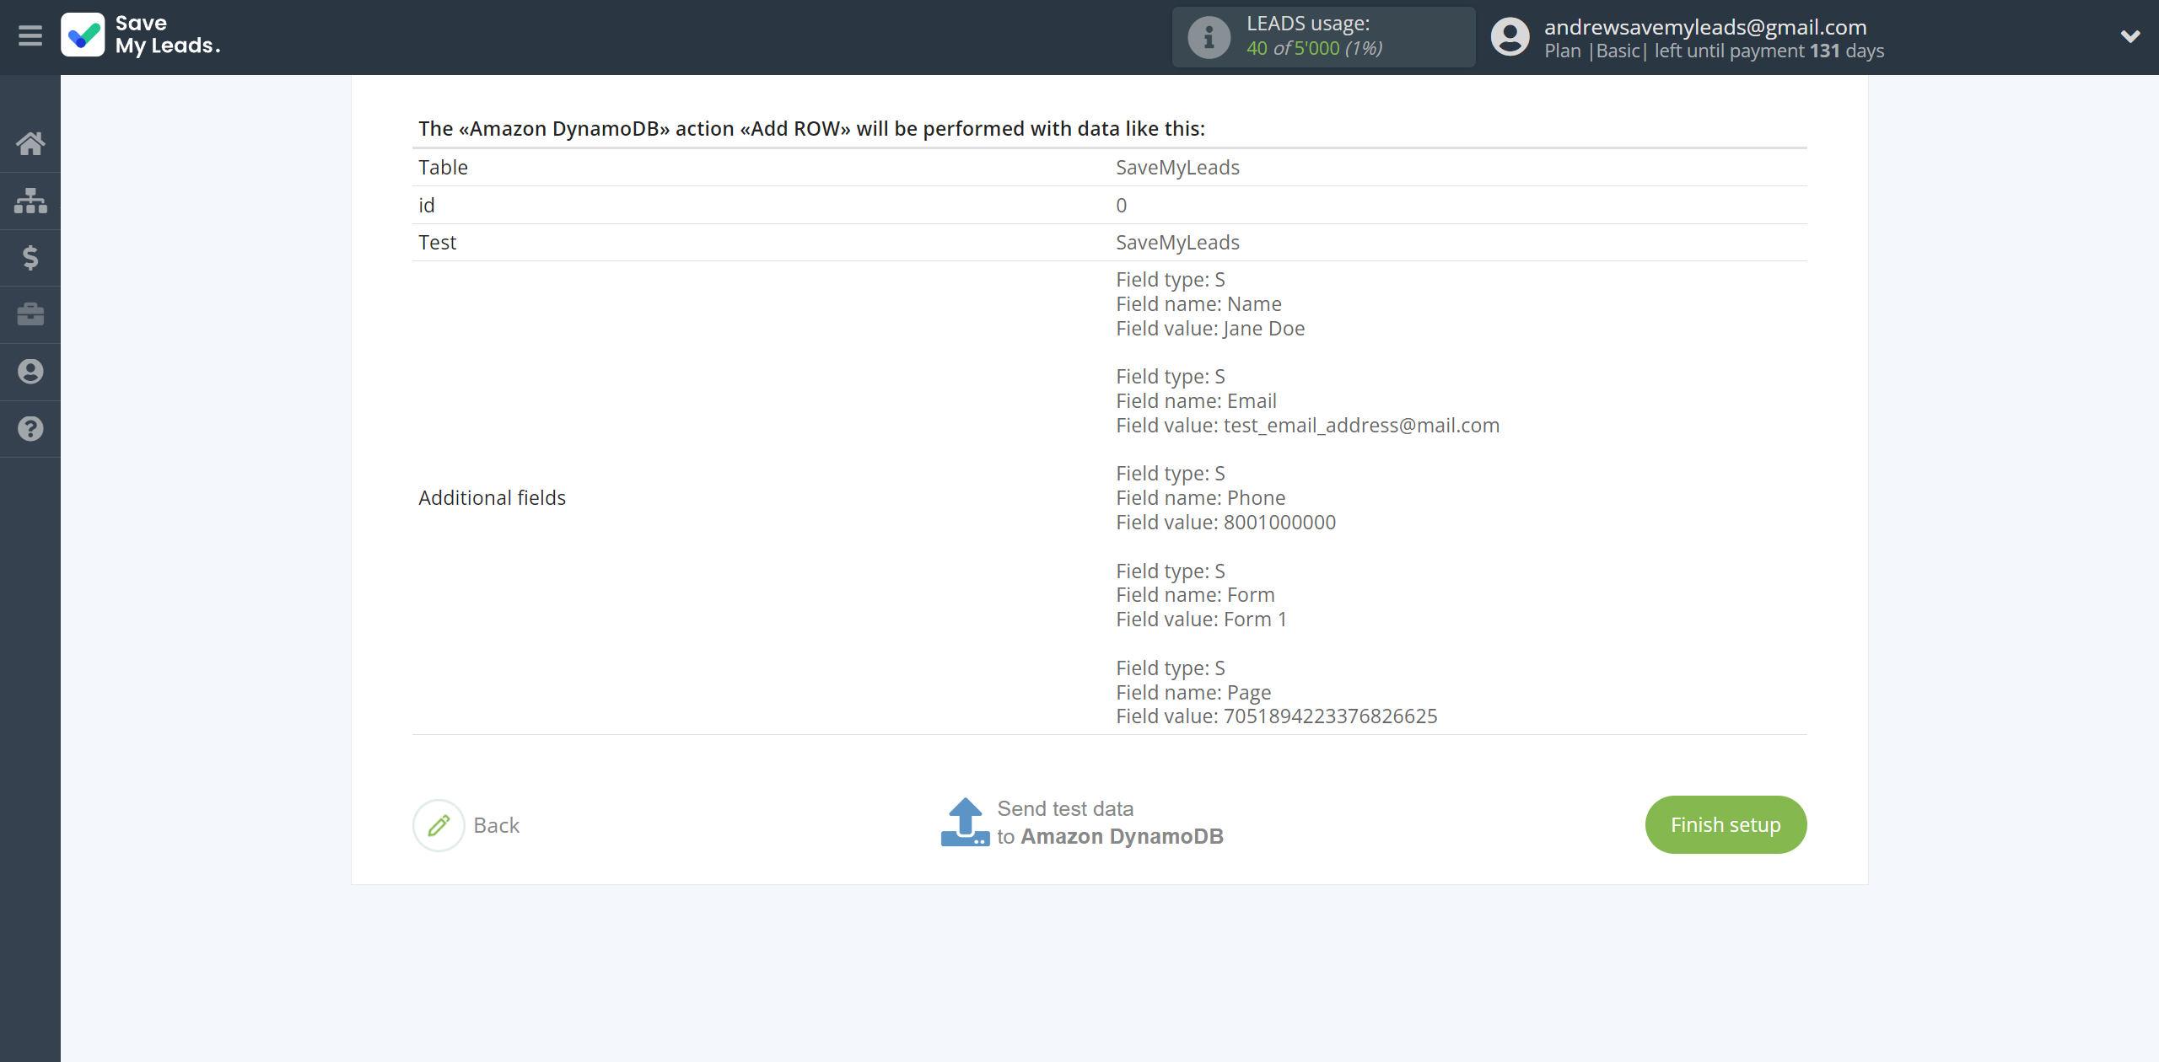
Task: Select the Additional fields label
Action: (492, 497)
